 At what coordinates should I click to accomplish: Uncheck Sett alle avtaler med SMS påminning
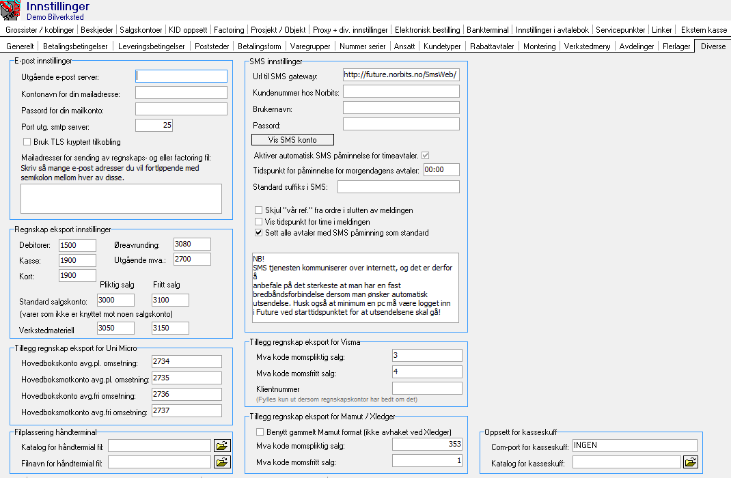pos(258,233)
